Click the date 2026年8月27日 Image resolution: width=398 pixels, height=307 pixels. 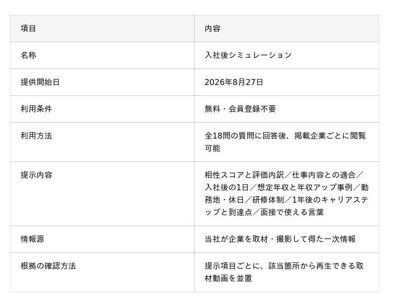pos(234,82)
